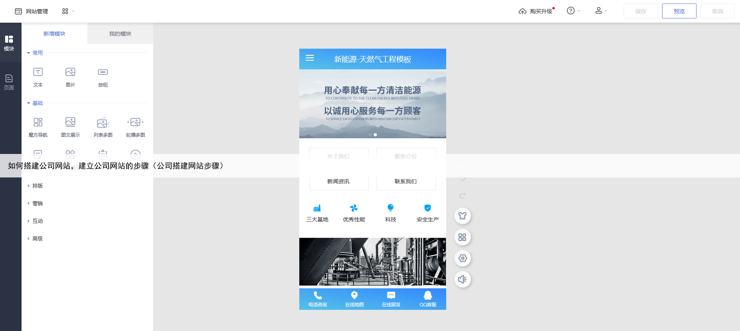Viewport: 740px width, 331px height.
Task: Click the speaker sound floating button
Action: pyautogui.click(x=462, y=279)
